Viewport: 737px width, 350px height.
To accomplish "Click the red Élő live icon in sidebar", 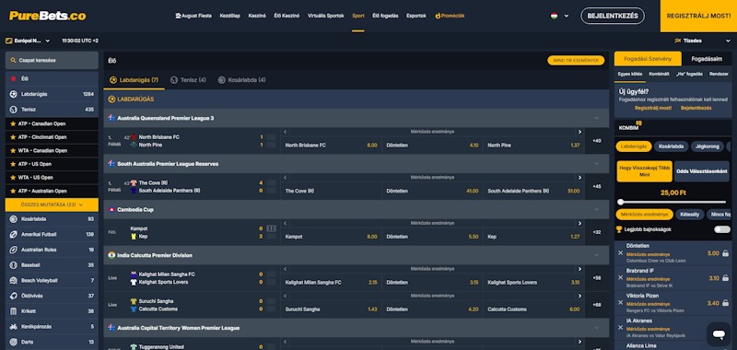I will (x=13, y=79).
